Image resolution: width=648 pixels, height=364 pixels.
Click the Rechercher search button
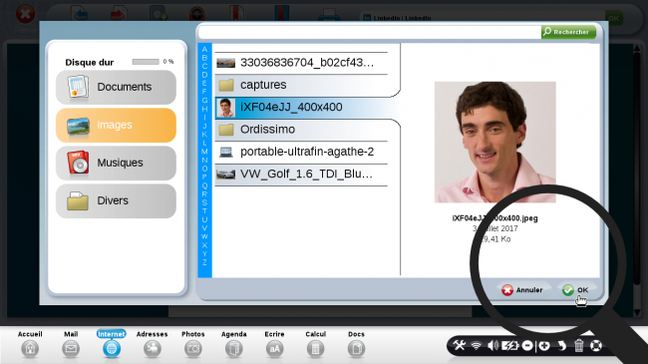(x=568, y=32)
